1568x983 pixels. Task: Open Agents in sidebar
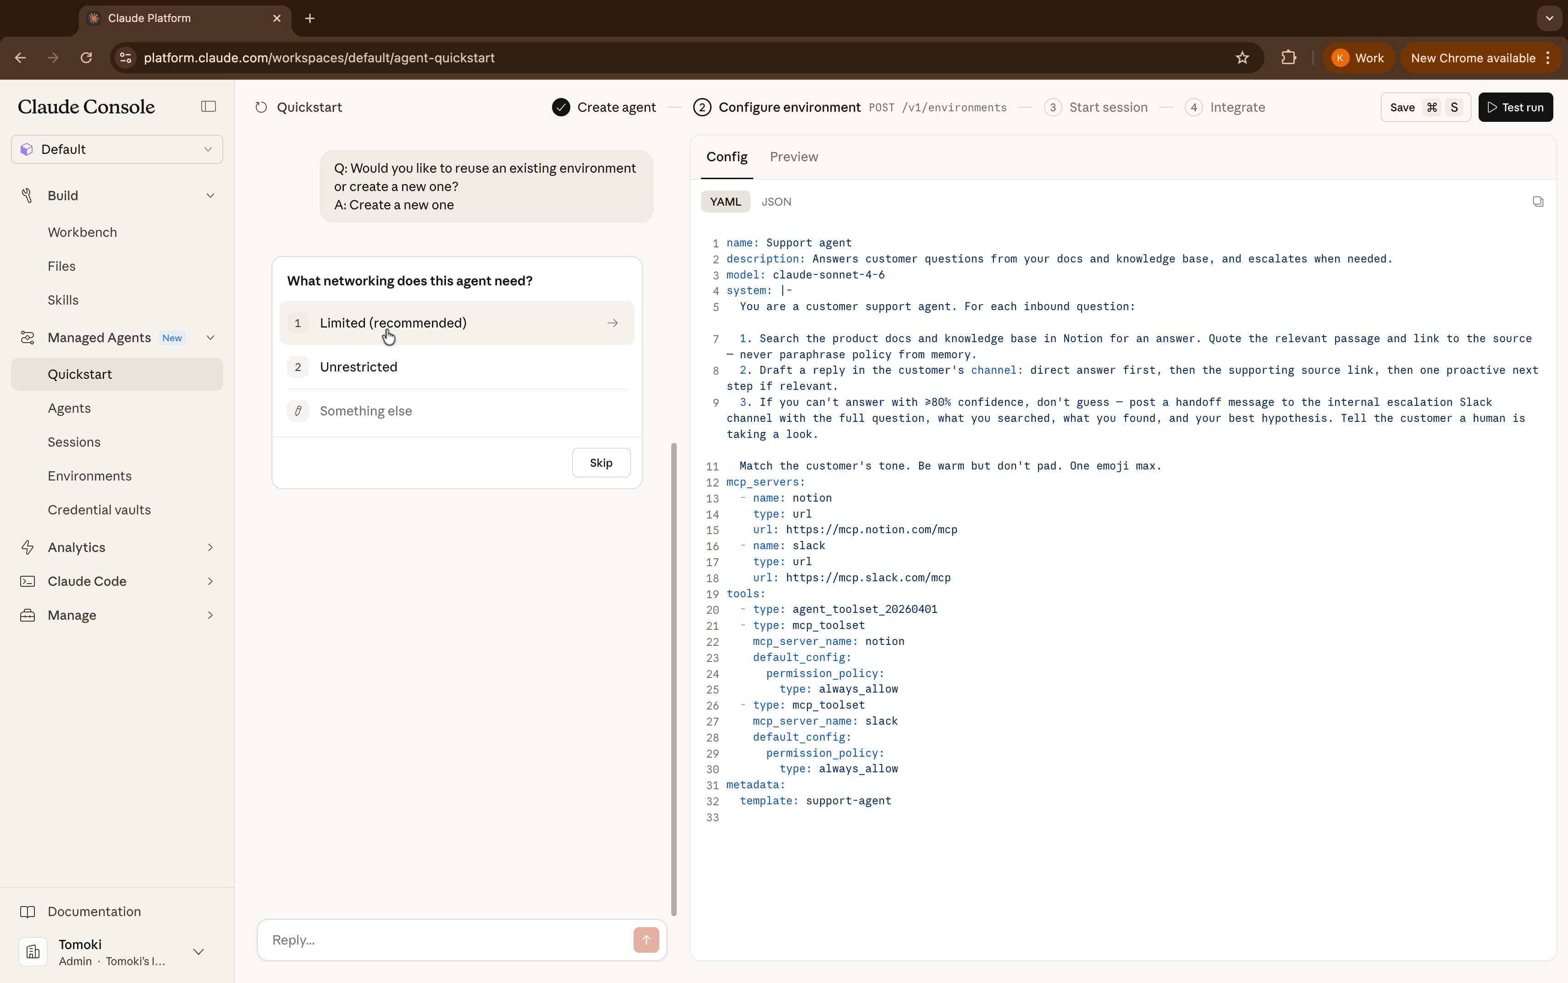click(x=69, y=408)
